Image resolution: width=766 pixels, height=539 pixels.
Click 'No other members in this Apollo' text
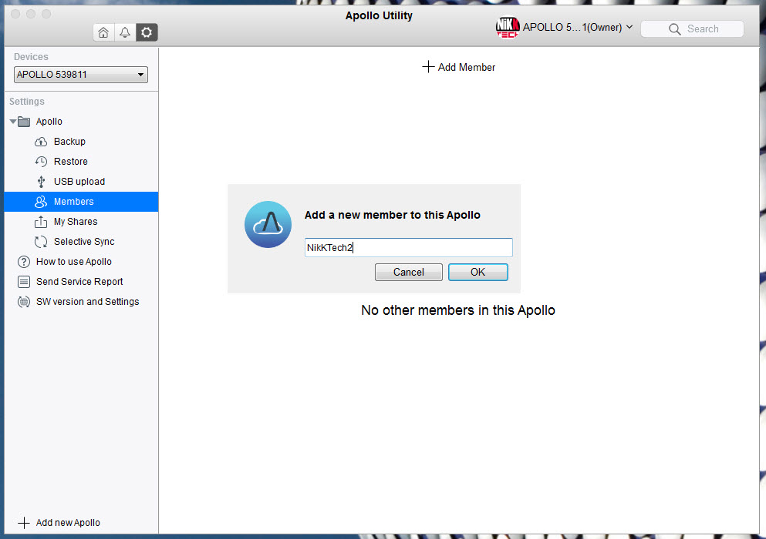click(457, 310)
